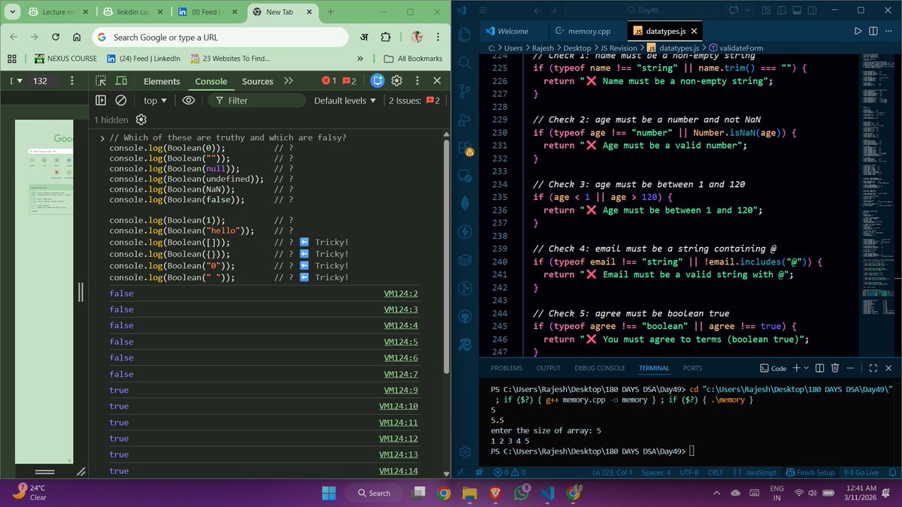Open DevTools settings gear

coord(397,81)
